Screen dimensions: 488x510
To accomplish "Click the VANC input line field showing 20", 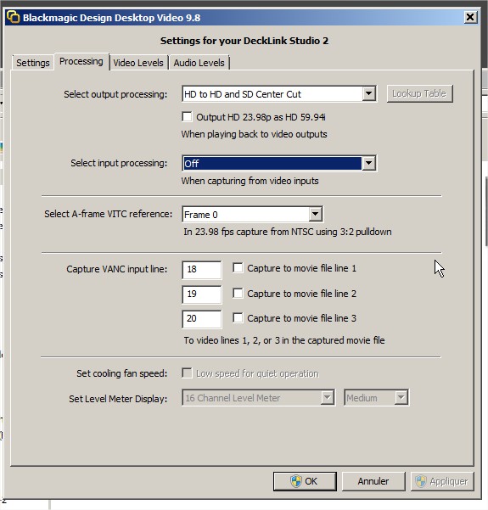I will coord(202,319).
